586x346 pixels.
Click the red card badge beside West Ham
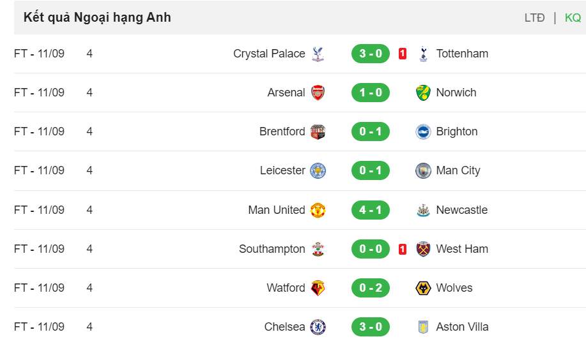pyautogui.click(x=403, y=249)
